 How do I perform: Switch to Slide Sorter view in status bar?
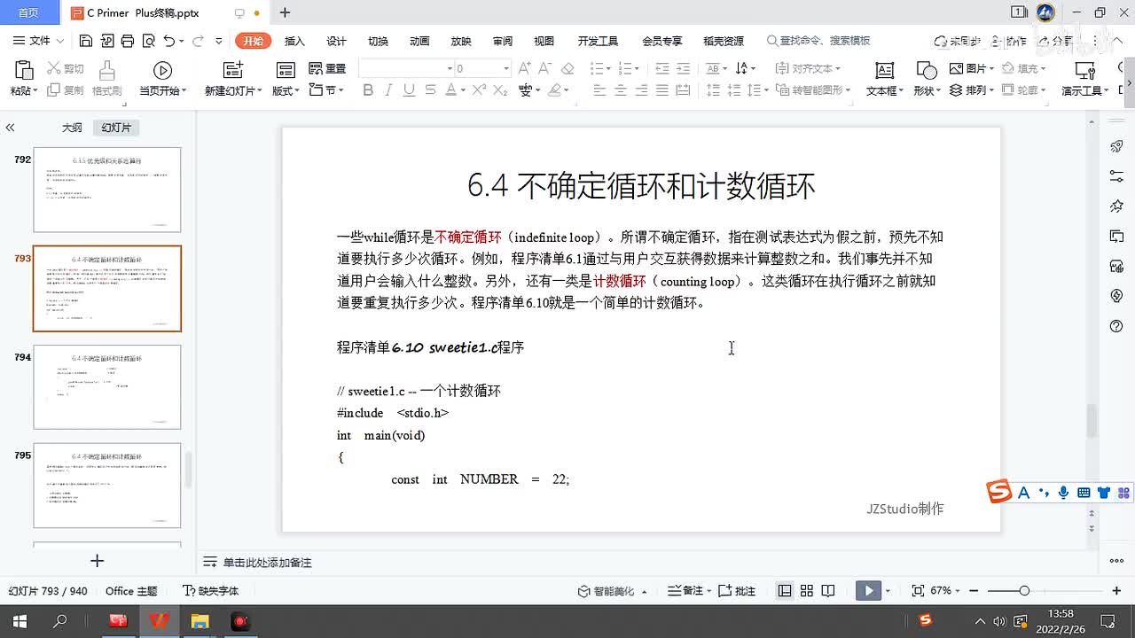click(807, 590)
